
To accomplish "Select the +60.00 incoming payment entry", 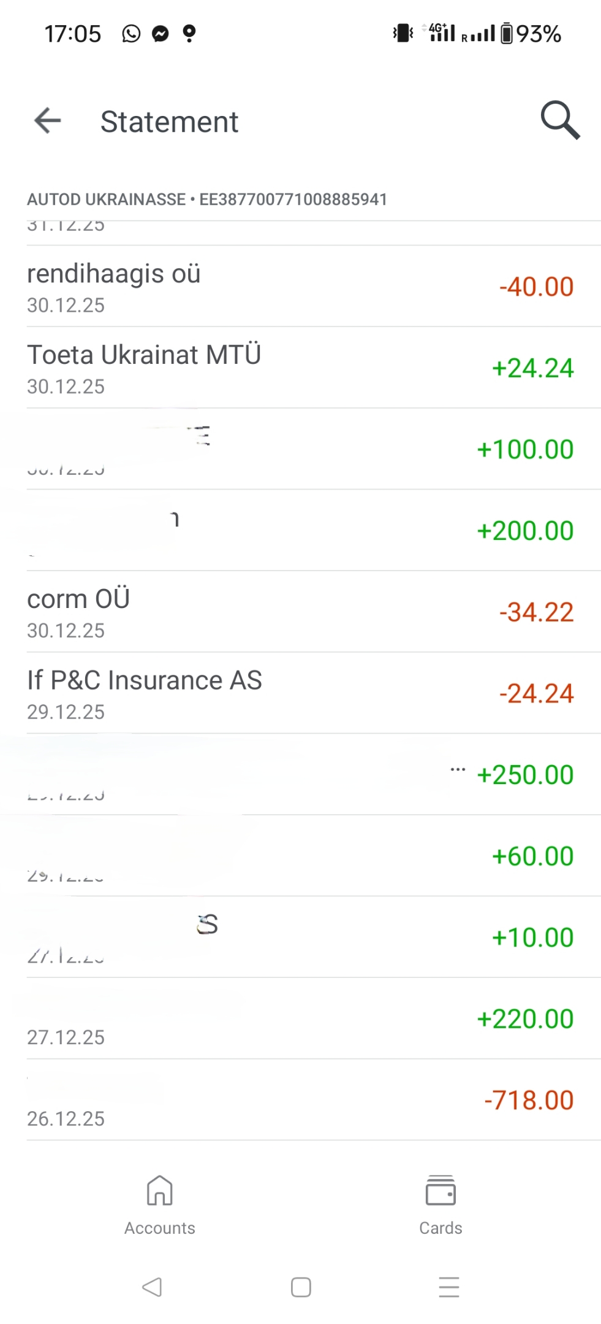I will [300, 856].
